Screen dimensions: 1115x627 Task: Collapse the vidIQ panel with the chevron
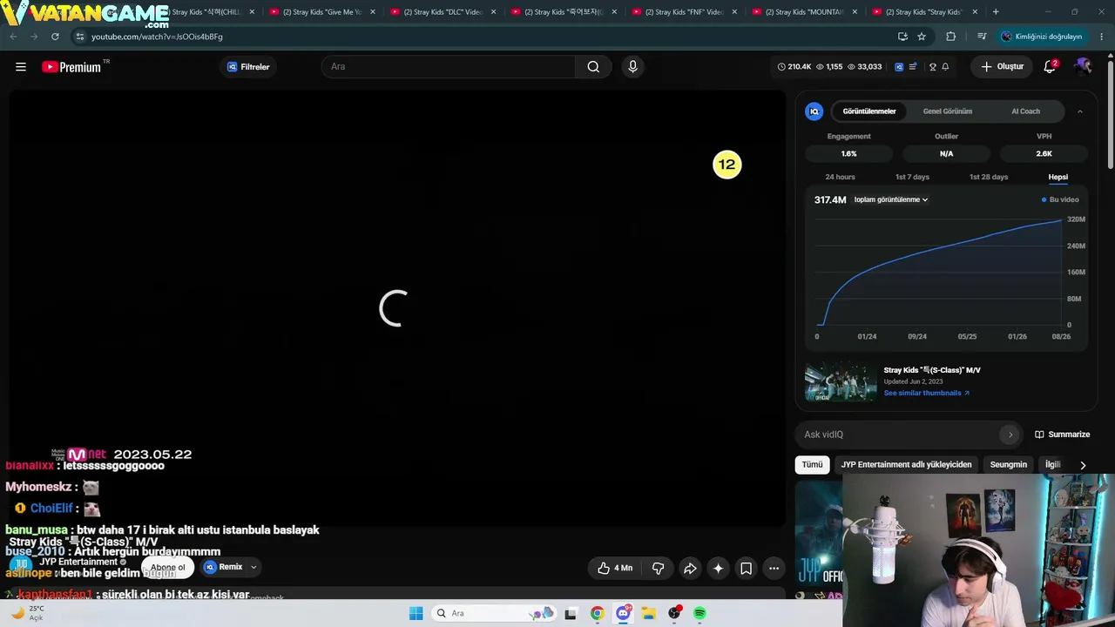pyautogui.click(x=1080, y=111)
